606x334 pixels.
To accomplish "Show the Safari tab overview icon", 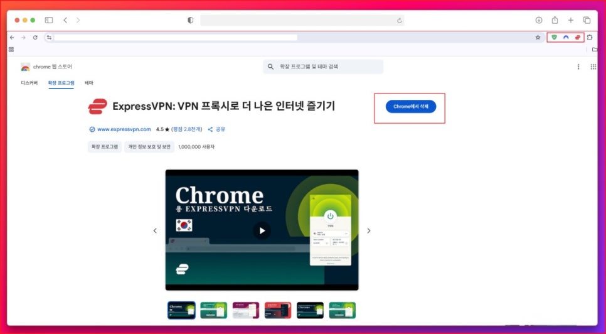I will pos(587,20).
